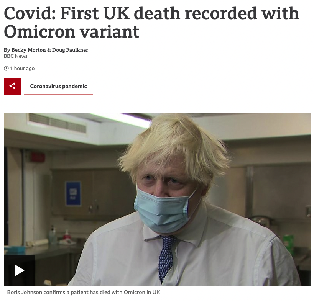This screenshot has height=301, width=314.
Task: Open the Coronavirus pandemic topic tag
Action: click(x=59, y=86)
